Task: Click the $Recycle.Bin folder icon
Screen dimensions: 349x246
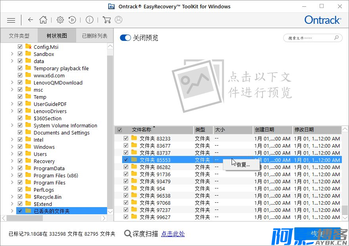Action: [28, 196]
